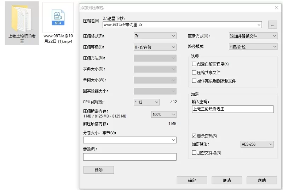
Task: Toggle 压缩共享文件 checkbox
Action: click(194, 73)
